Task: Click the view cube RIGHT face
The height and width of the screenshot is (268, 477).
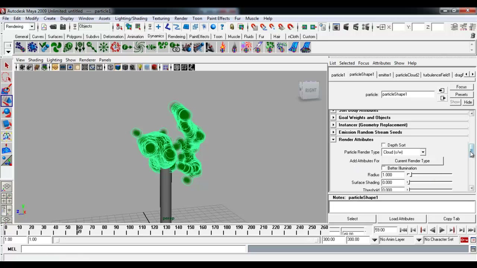Action: coord(310,90)
